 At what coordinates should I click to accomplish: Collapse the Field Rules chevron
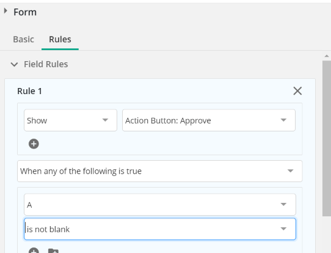[x=14, y=64]
